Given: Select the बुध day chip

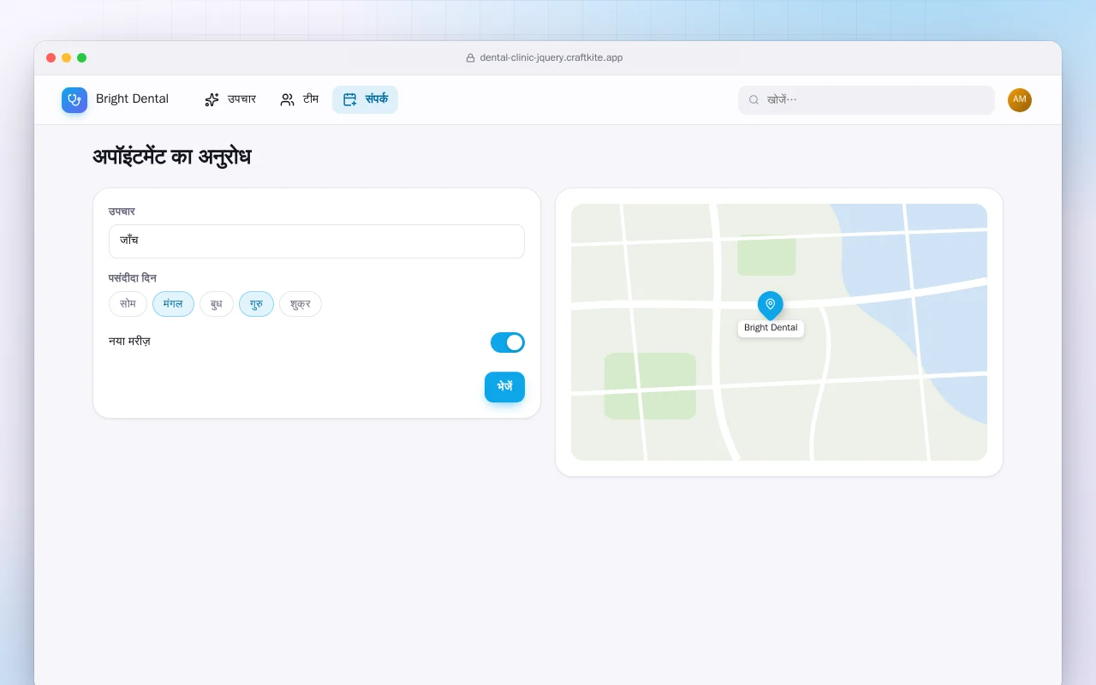Looking at the screenshot, I should coord(217,304).
